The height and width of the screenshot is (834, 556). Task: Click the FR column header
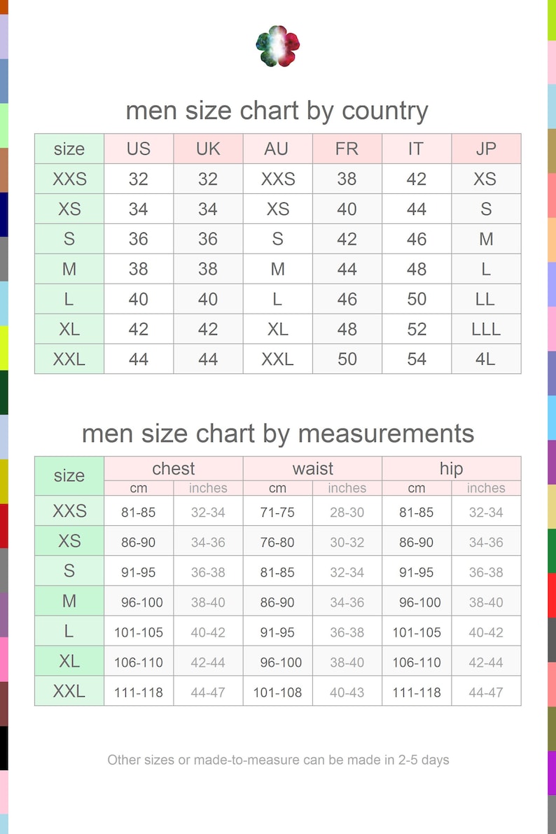(347, 148)
